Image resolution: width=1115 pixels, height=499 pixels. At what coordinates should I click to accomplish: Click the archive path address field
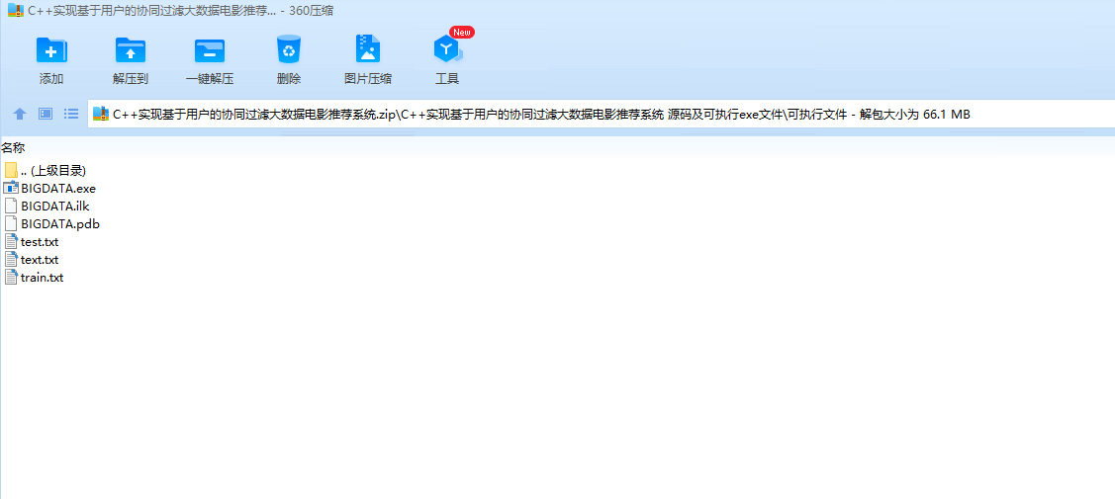pyautogui.click(x=601, y=115)
